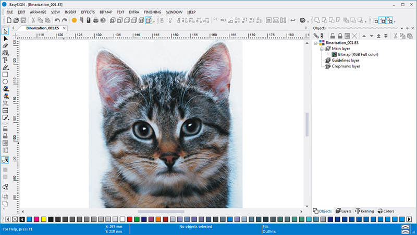Select the Ellipse drawing tool
The width and height of the screenshot is (417, 235).
point(5,81)
